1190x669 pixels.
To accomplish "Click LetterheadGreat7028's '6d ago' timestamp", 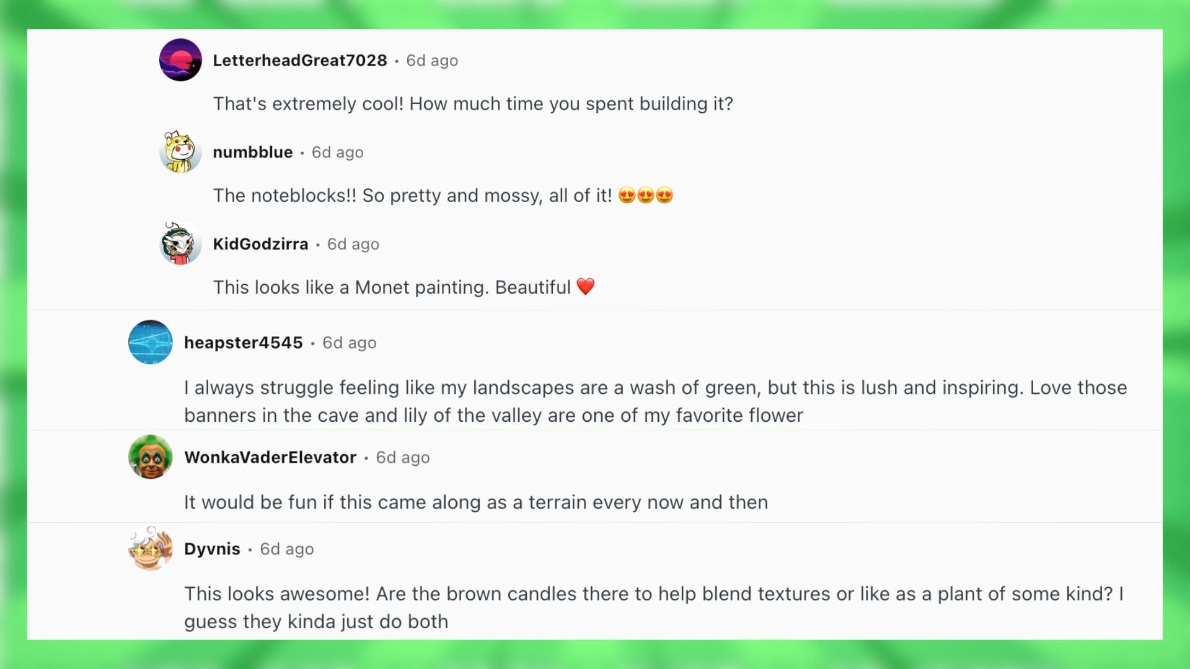I will pos(432,61).
